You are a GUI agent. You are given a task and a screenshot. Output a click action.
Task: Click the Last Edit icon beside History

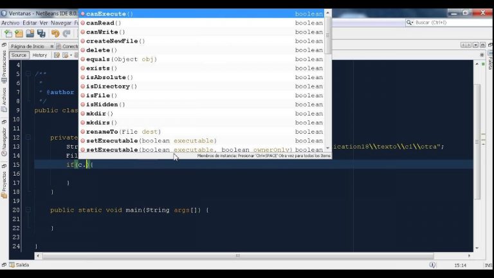tap(57, 55)
